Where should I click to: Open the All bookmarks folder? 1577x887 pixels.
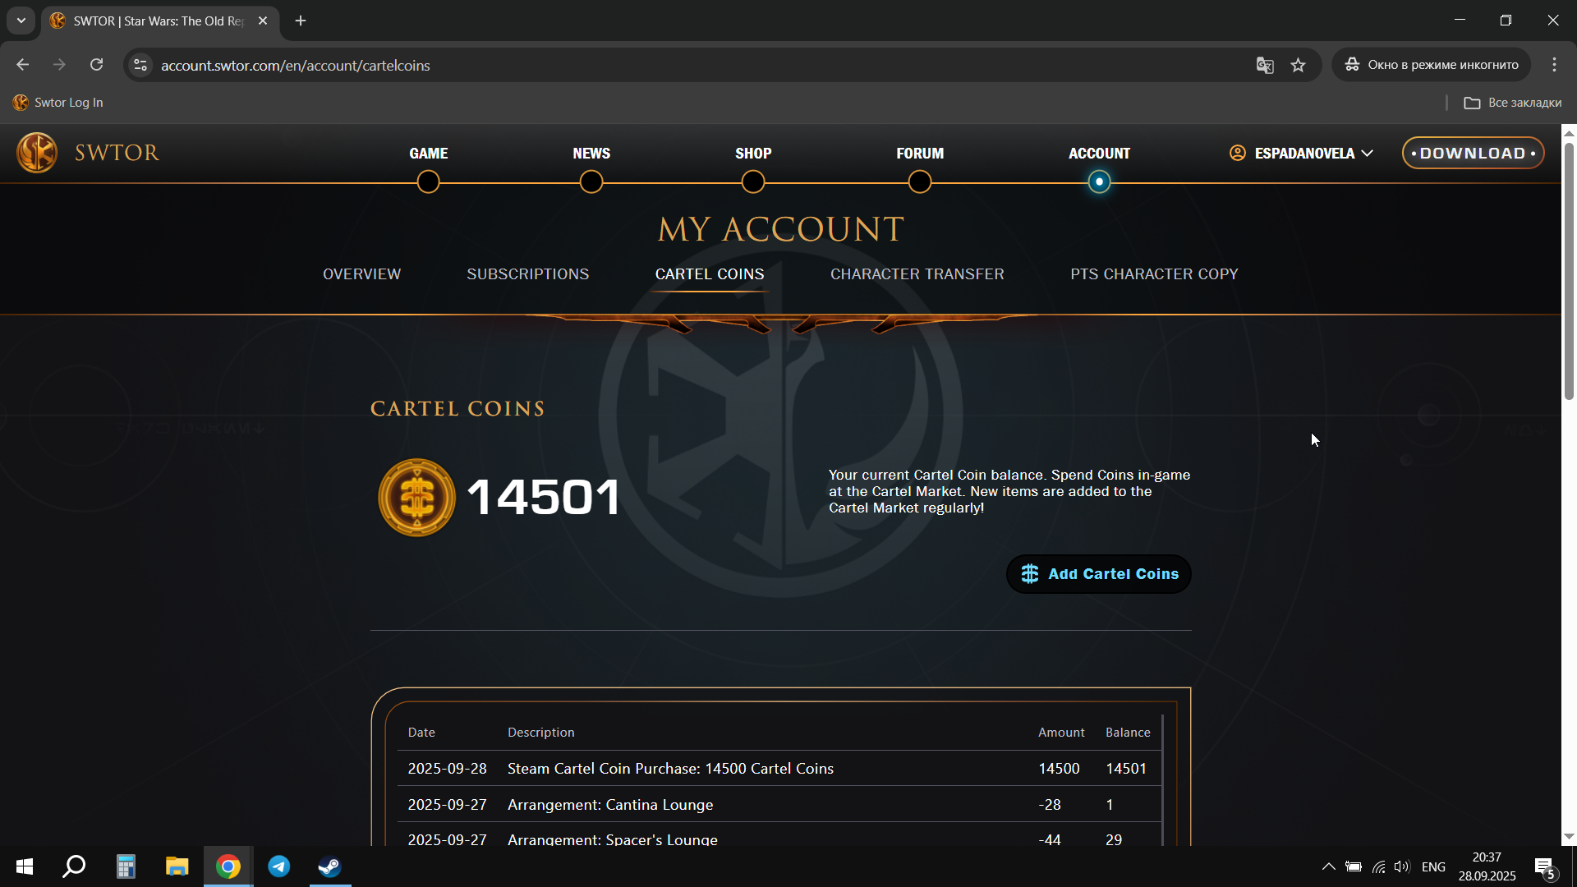tap(1513, 103)
